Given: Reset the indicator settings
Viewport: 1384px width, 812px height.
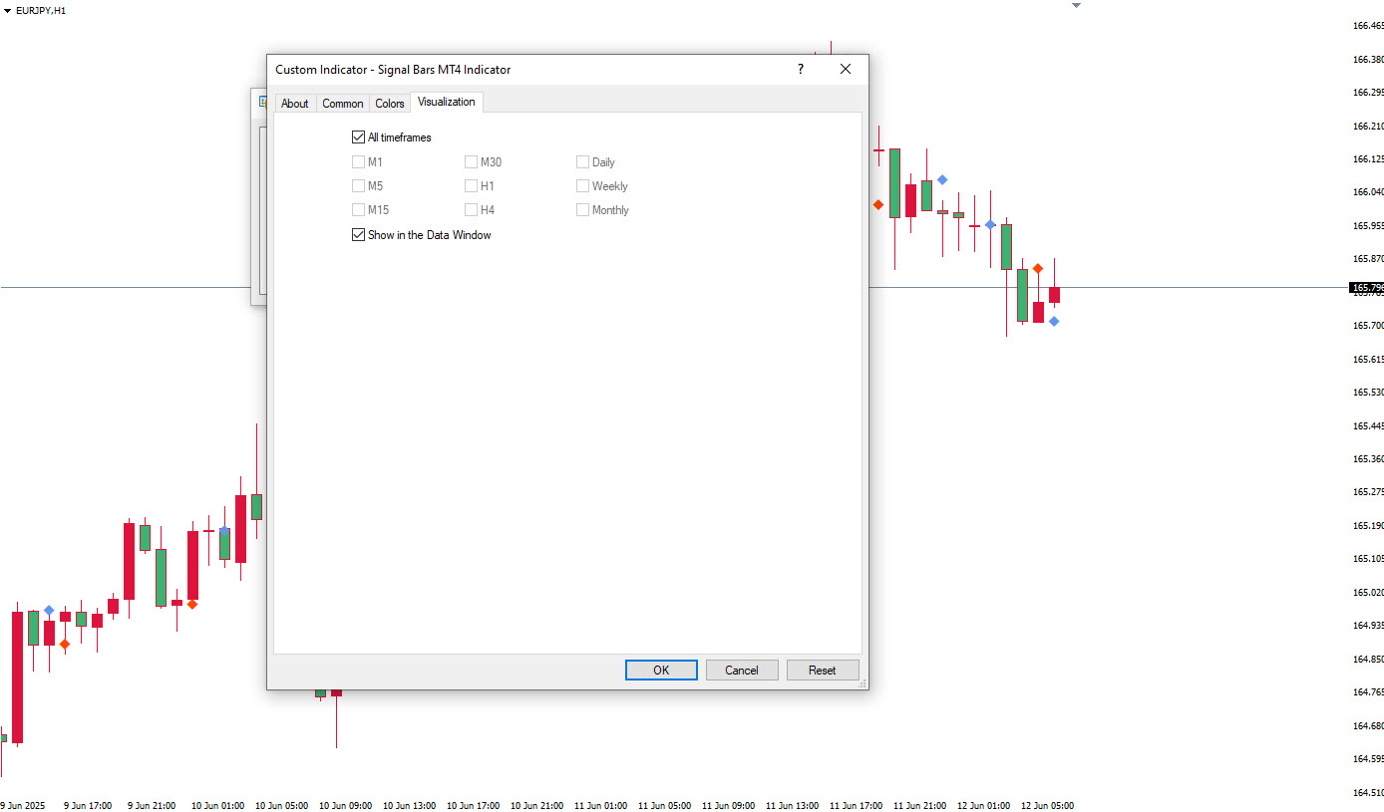Looking at the screenshot, I should [x=823, y=670].
